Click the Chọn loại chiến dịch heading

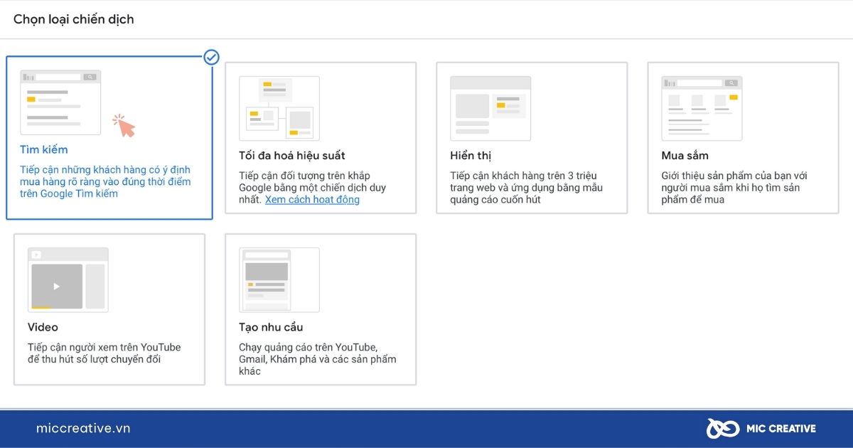(74, 19)
